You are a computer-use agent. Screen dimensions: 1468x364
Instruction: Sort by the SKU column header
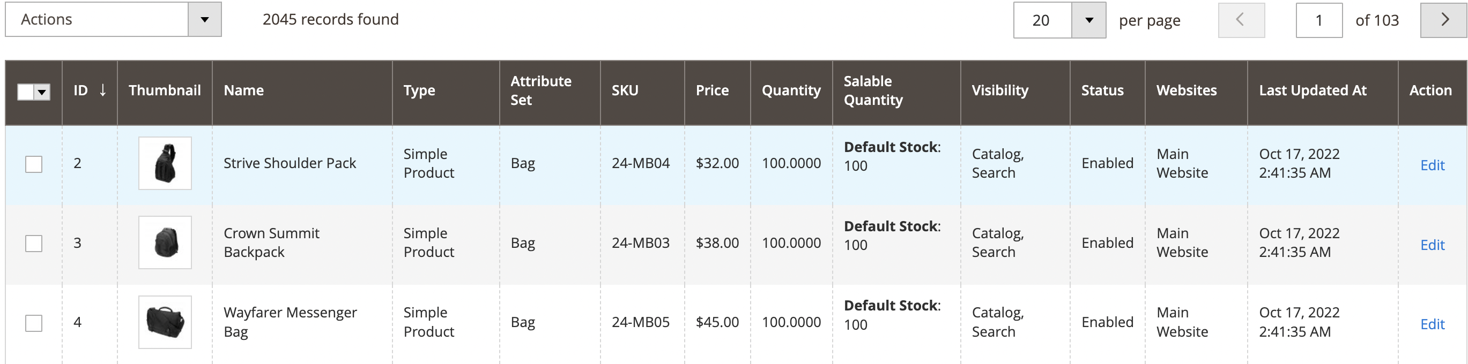625,90
